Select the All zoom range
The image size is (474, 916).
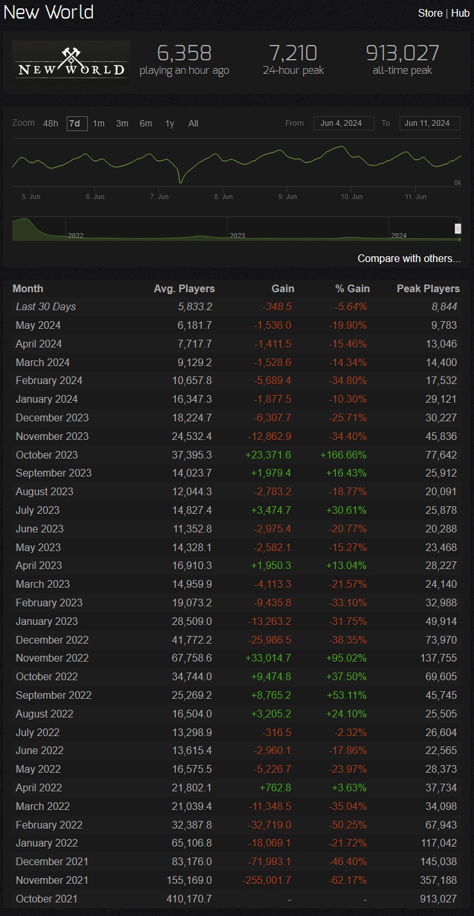(x=193, y=123)
